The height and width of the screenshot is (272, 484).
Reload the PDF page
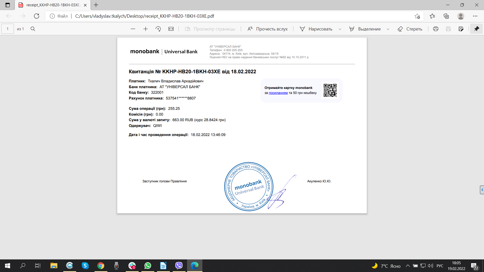click(37, 16)
